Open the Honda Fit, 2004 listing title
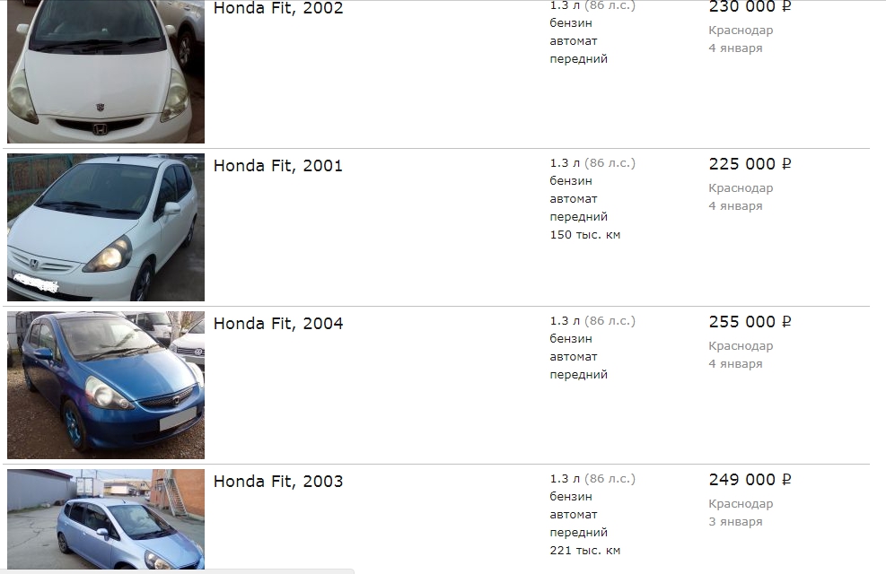886x574 pixels. point(278,324)
